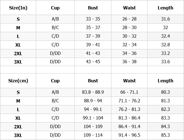This screenshot has height=140, width=184.
Task: Click the 31.6 length value
Action: point(165,19)
